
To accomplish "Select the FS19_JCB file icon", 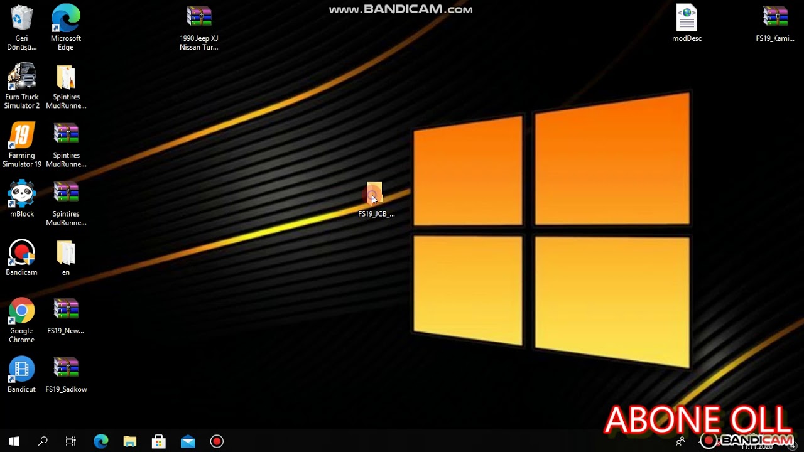I will (x=374, y=194).
